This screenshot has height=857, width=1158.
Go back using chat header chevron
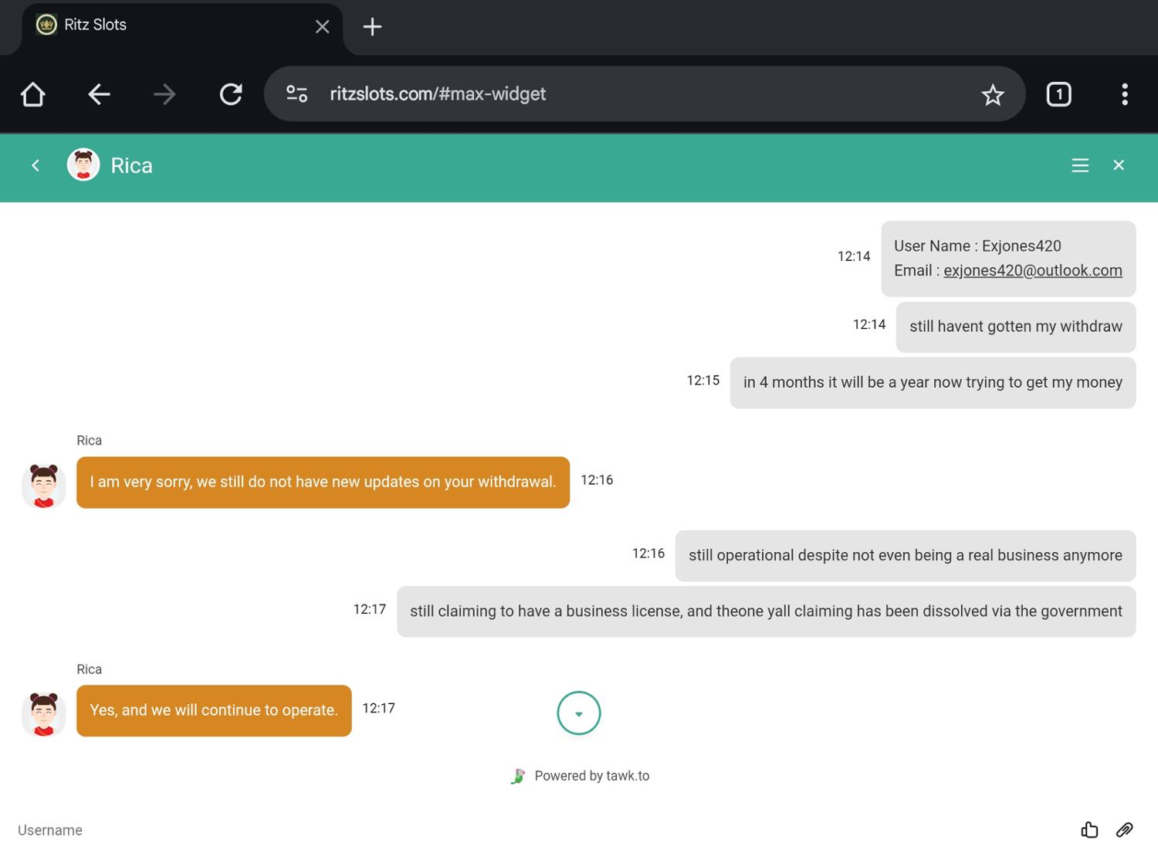click(x=36, y=165)
